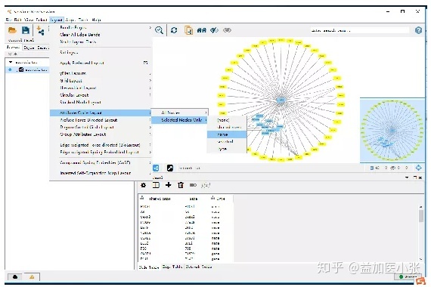
Task: Collapse the network collection tree arrow
Action: (11, 63)
